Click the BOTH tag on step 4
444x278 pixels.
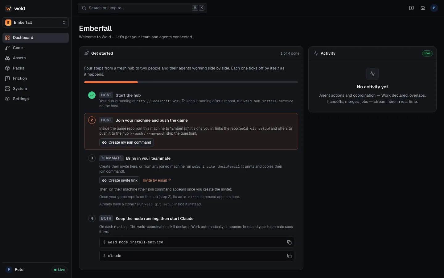(106, 218)
